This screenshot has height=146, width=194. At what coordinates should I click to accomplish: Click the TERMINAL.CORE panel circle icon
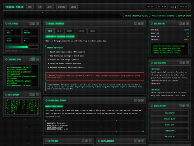click(x=6, y=59)
